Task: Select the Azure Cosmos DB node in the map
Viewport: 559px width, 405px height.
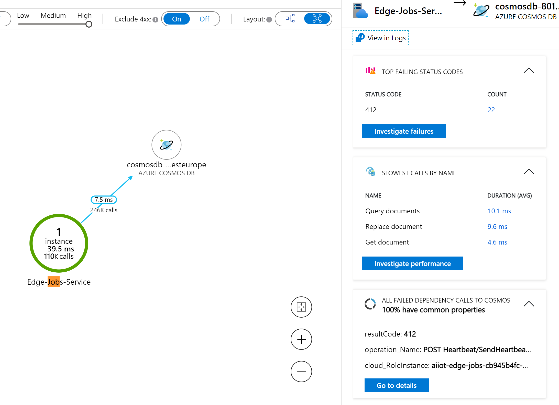Action: [x=166, y=145]
